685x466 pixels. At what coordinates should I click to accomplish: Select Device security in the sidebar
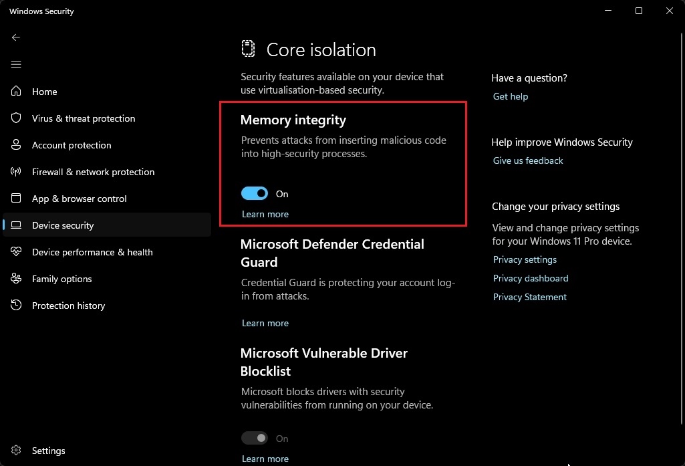[x=63, y=225]
